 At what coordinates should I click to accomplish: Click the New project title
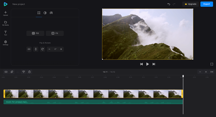point(19,4)
